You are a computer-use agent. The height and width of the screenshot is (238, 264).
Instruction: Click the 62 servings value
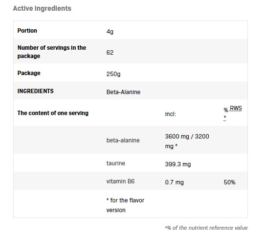pos(110,53)
